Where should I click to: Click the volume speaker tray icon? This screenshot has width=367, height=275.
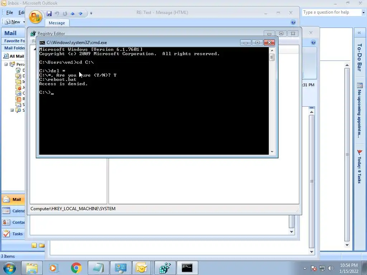point(331,268)
